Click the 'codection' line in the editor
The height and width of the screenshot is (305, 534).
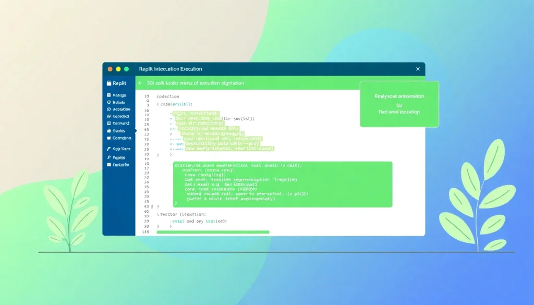pyautogui.click(x=168, y=96)
